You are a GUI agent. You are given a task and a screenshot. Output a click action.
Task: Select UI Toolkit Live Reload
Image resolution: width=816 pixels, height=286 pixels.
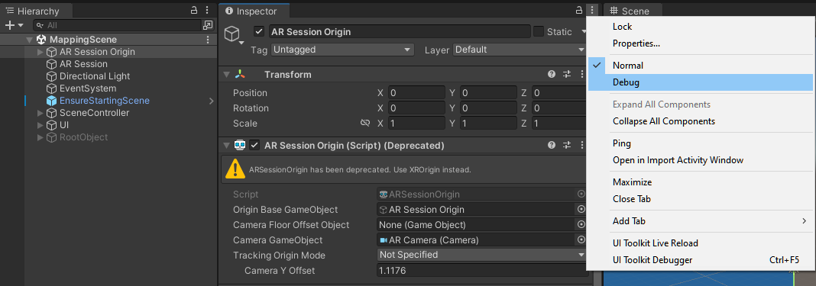pos(701,243)
